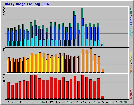Click green day 24 label
This screenshot has width=134, height=105.
(98, 102)
